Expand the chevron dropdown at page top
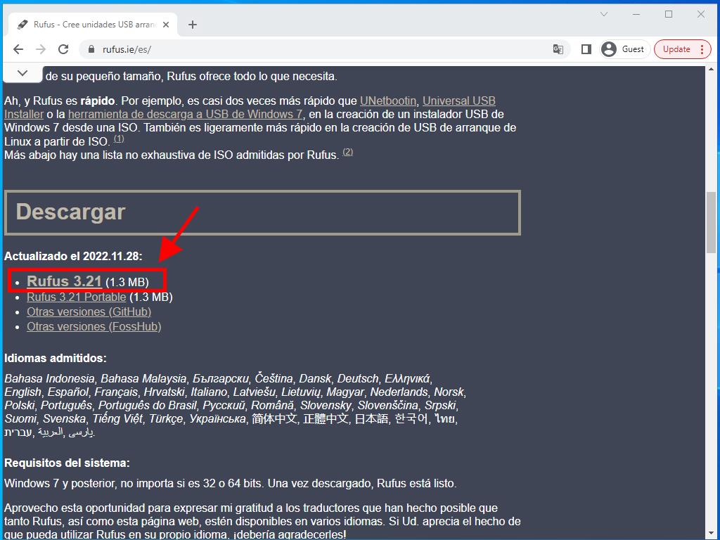The image size is (720, 540). click(x=22, y=73)
